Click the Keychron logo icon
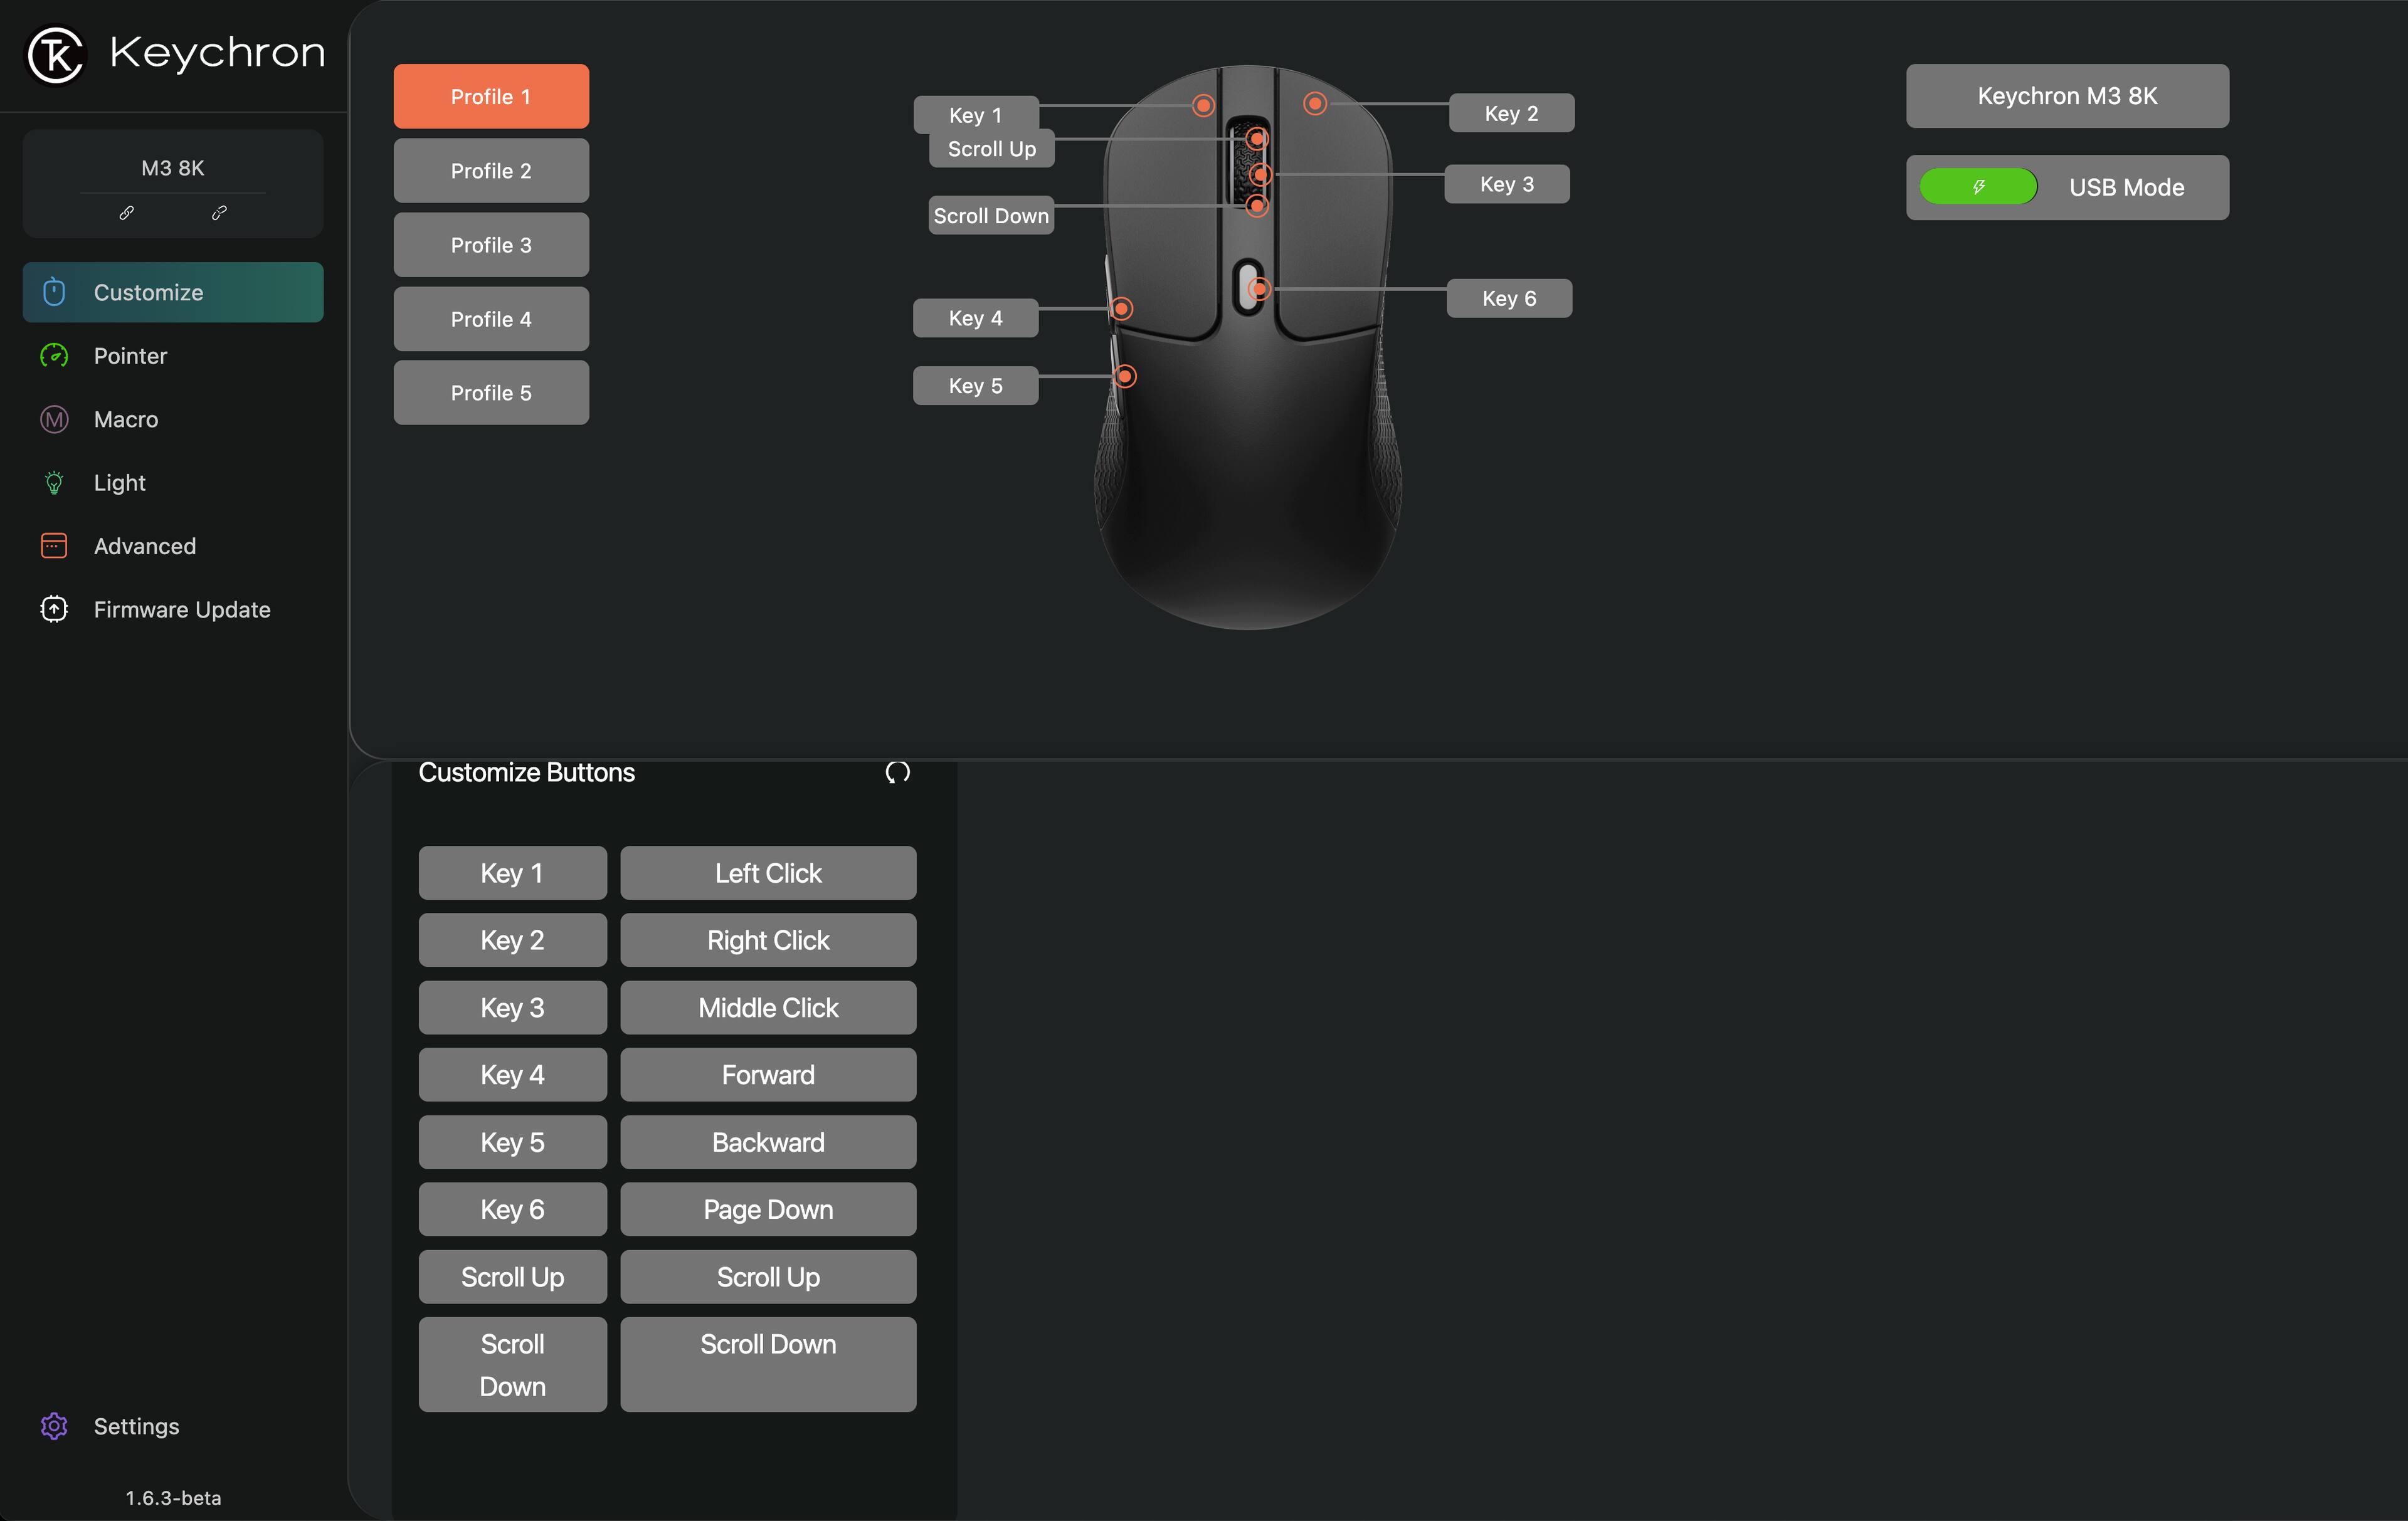This screenshot has width=2408, height=1521. click(55, 54)
